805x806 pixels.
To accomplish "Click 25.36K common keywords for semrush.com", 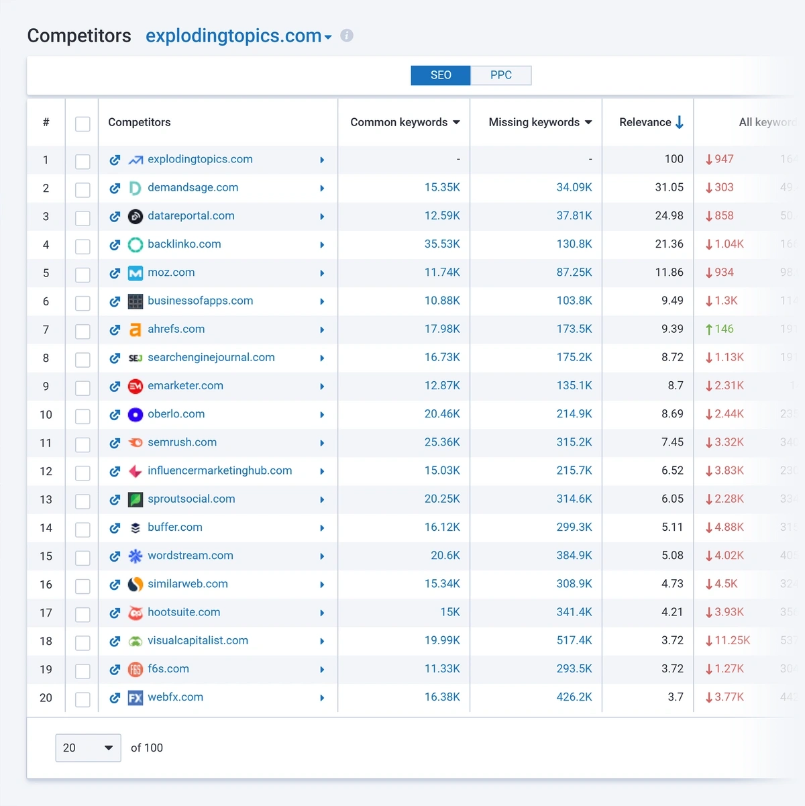I will pos(442,442).
